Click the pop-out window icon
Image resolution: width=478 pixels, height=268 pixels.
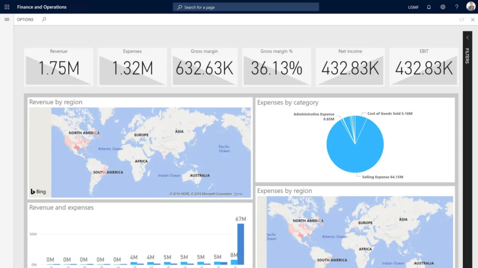[x=462, y=19]
